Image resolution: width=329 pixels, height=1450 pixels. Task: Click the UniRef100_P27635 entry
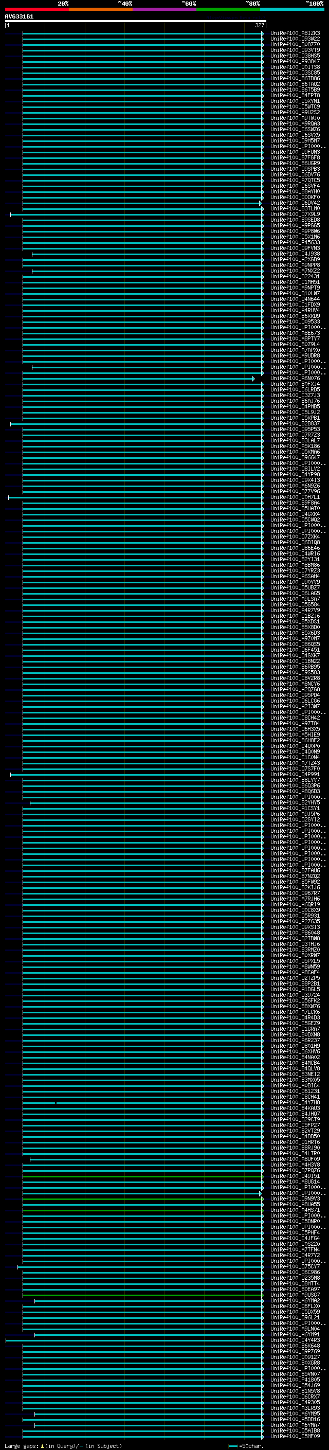click(295, 921)
